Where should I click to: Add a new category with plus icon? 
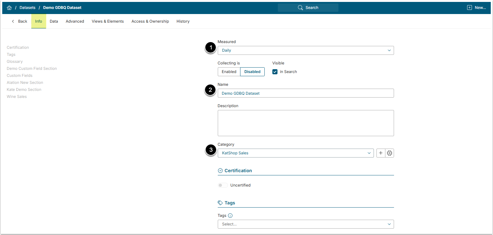pos(381,153)
